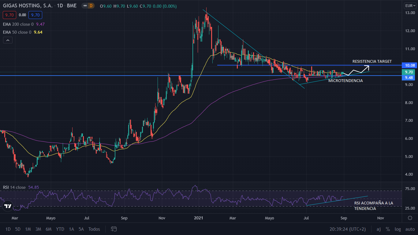
Task: Select the 5A time range
Action: (81, 229)
